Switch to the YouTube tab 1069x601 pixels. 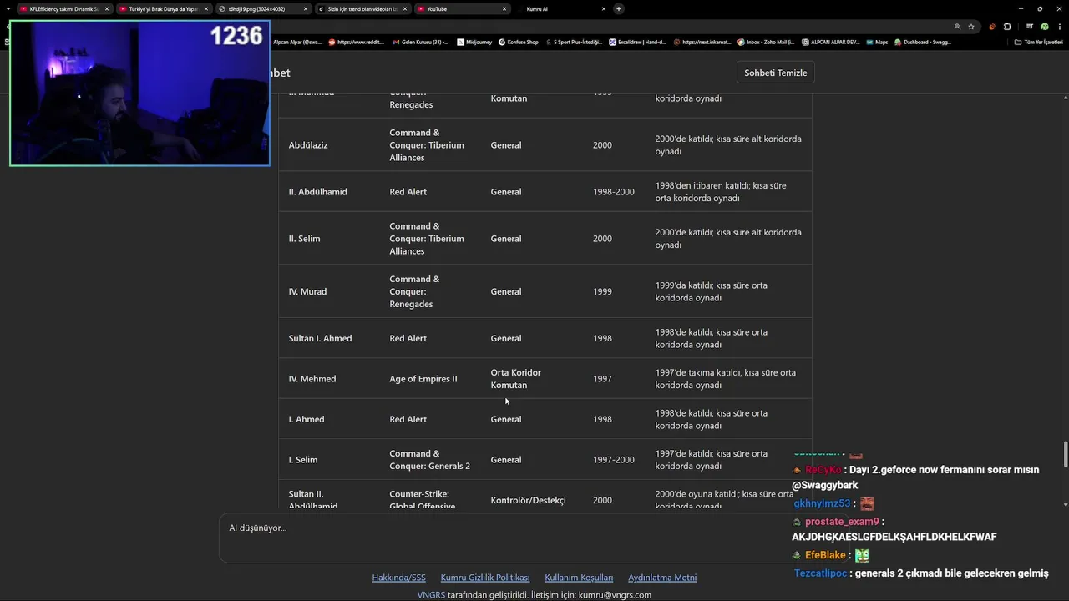click(462, 9)
